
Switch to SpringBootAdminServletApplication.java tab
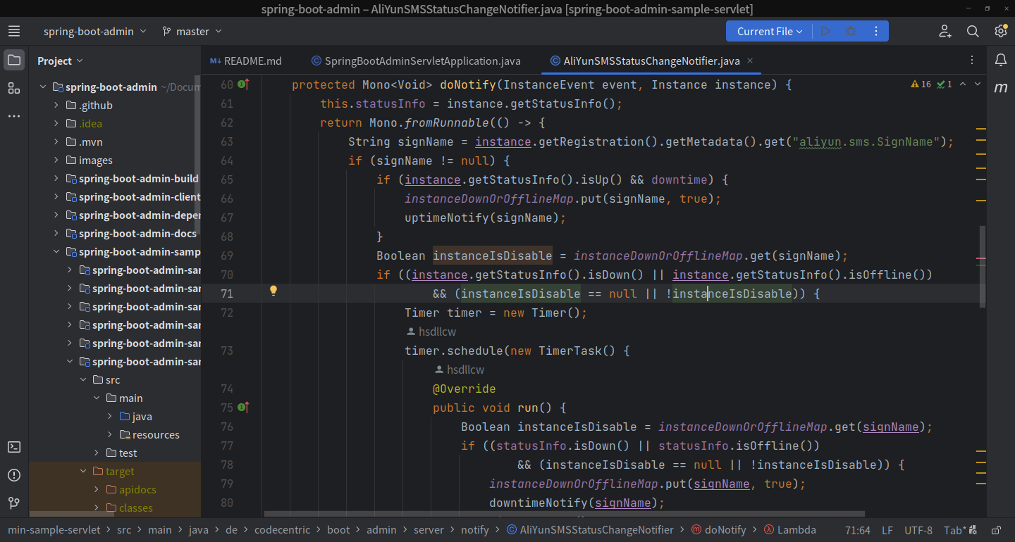point(416,61)
